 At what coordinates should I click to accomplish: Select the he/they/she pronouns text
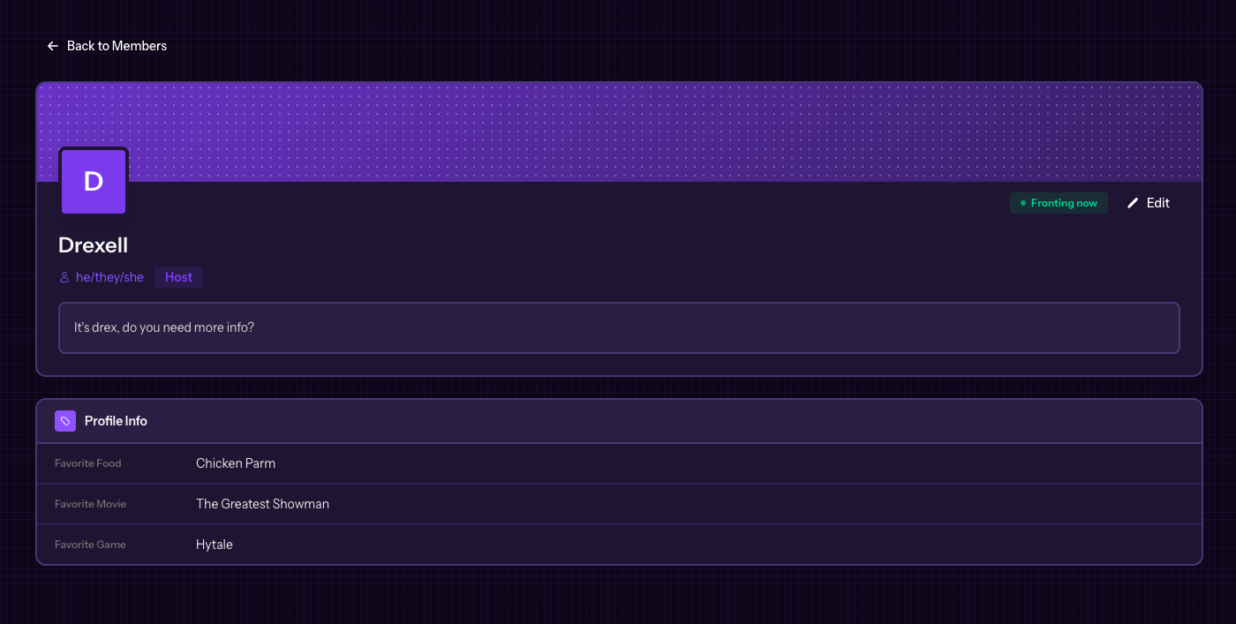(x=109, y=277)
